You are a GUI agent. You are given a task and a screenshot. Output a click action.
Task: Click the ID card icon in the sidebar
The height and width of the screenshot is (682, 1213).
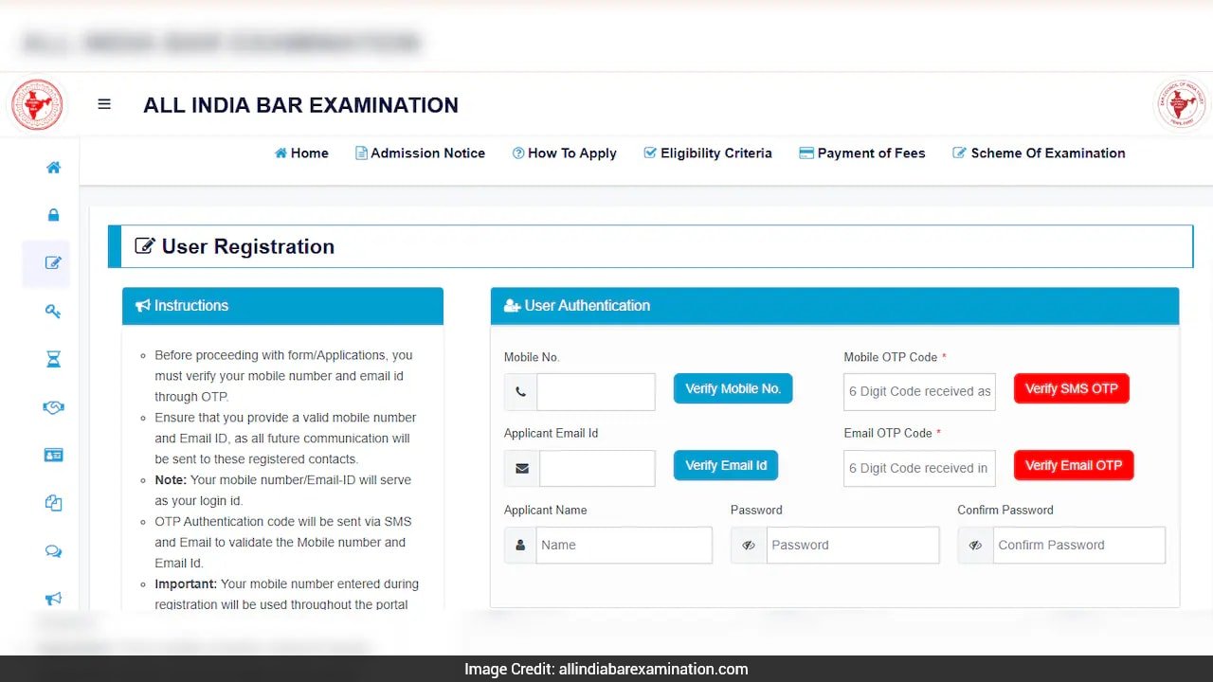click(54, 455)
